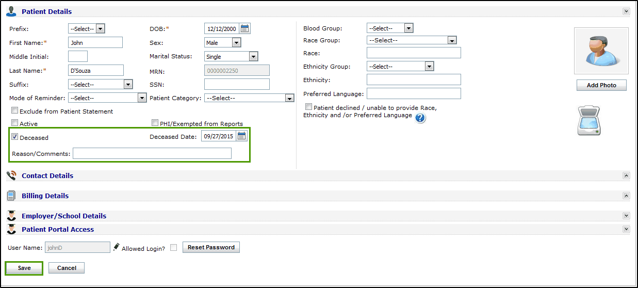Click the Save button
The image size is (638, 288).
pos(24,268)
